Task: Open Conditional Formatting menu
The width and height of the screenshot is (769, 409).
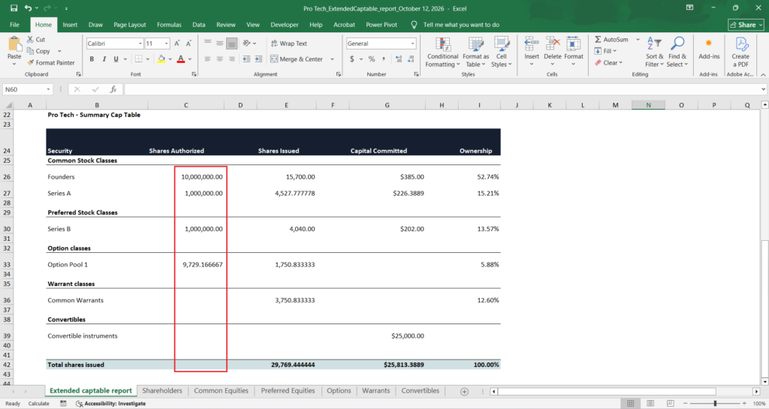Action: tap(442, 52)
